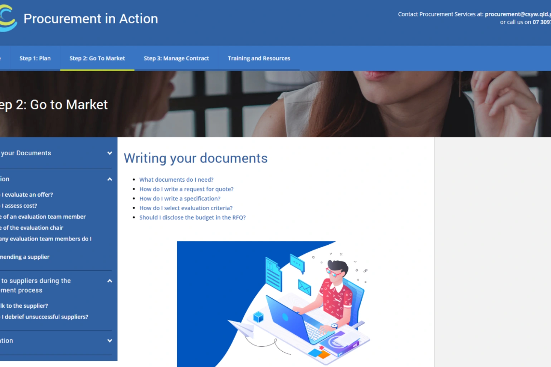Click the 'your Documents' sidebar heading
551x367 pixels.
(26, 153)
